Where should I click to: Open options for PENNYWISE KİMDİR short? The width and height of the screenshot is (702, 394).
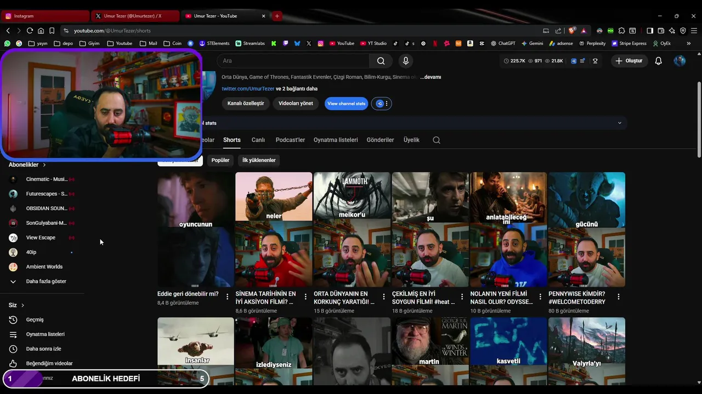point(619,297)
